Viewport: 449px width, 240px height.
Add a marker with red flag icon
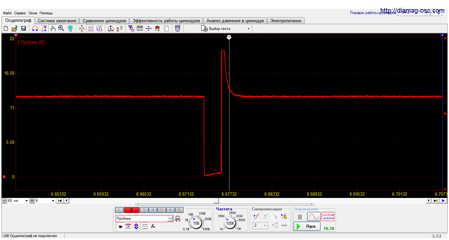pyautogui.click(x=158, y=29)
